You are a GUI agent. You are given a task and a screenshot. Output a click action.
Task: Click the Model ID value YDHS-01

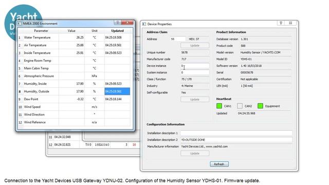point(246,59)
